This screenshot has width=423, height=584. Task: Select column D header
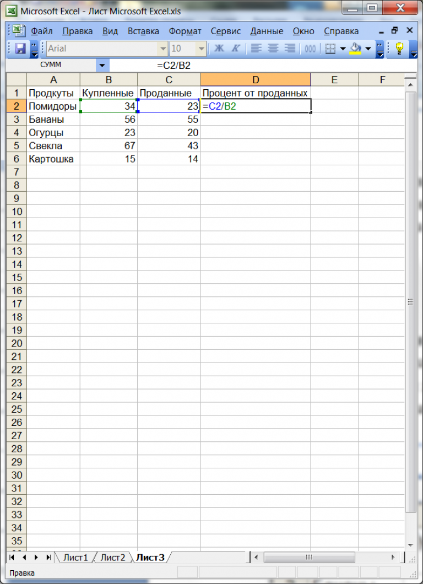[x=256, y=80]
